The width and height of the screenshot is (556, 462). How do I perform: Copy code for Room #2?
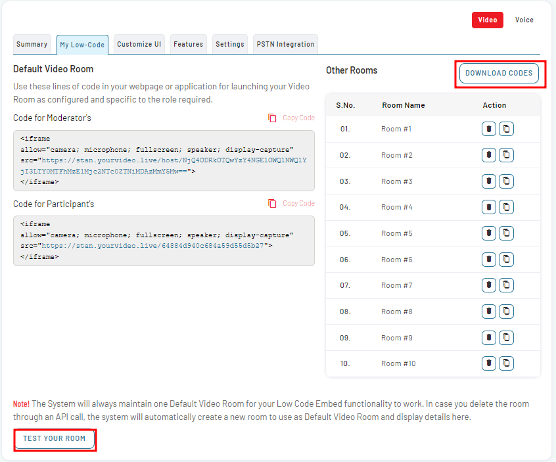coord(506,155)
